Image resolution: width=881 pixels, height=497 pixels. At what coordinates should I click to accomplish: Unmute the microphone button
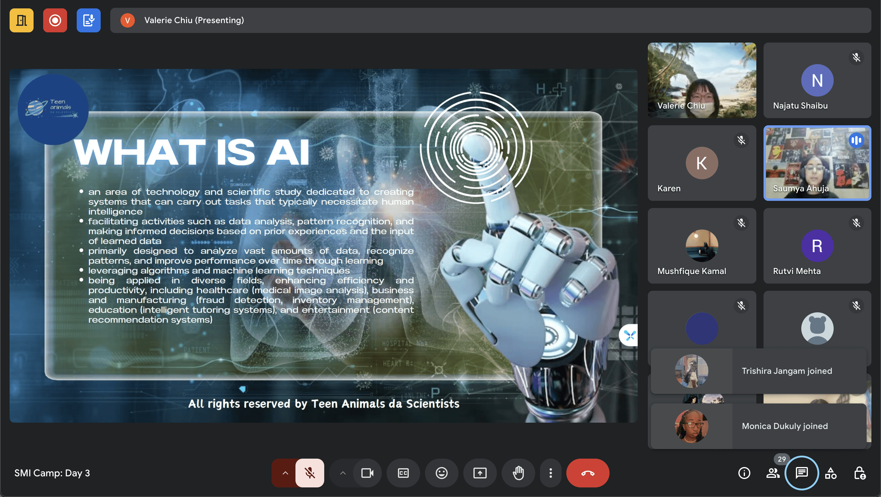[x=310, y=473]
